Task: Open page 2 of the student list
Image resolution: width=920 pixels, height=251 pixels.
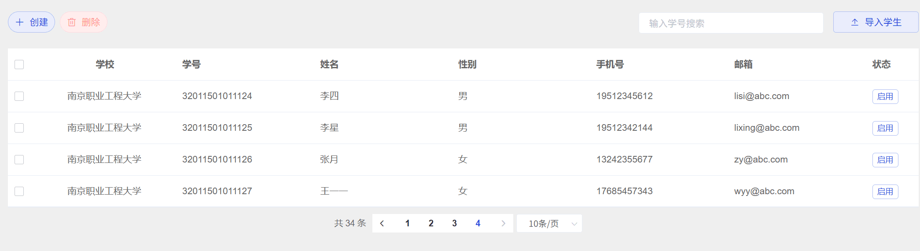Action: 431,224
